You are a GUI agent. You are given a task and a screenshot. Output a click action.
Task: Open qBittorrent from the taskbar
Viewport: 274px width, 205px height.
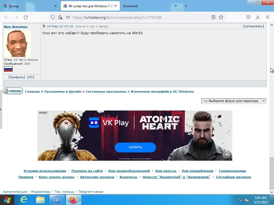[57, 200]
